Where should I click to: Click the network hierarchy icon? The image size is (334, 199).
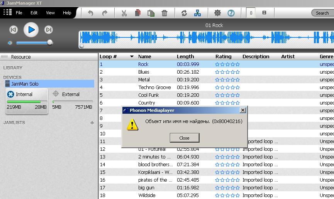click(197, 13)
